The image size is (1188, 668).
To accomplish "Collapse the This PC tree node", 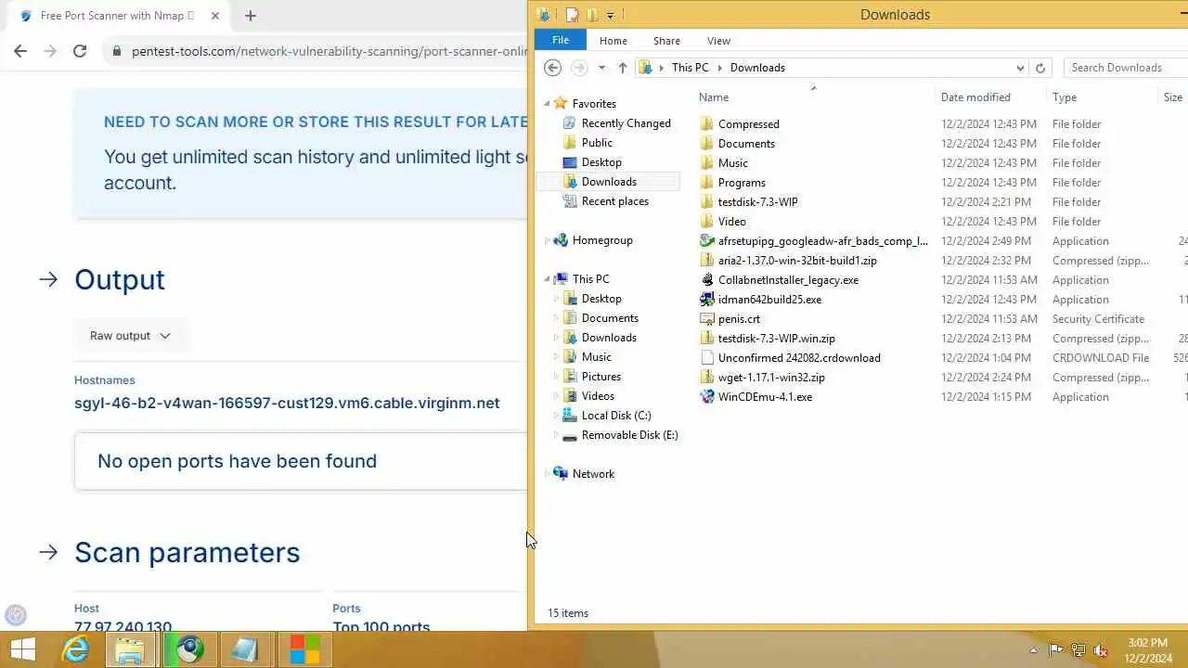I will tap(547, 279).
